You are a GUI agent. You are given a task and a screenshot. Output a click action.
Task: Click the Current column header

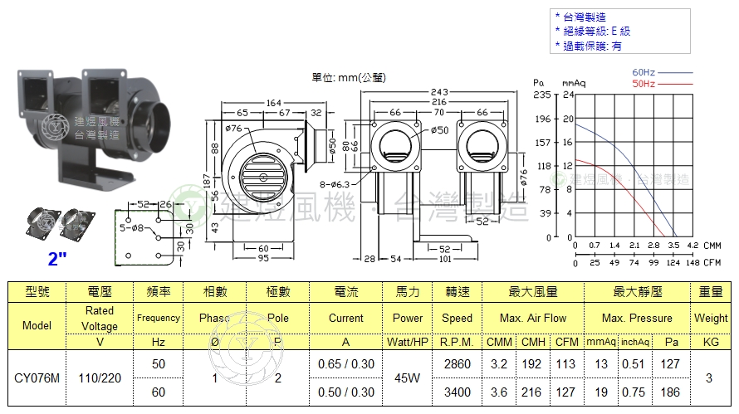(x=346, y=319)
